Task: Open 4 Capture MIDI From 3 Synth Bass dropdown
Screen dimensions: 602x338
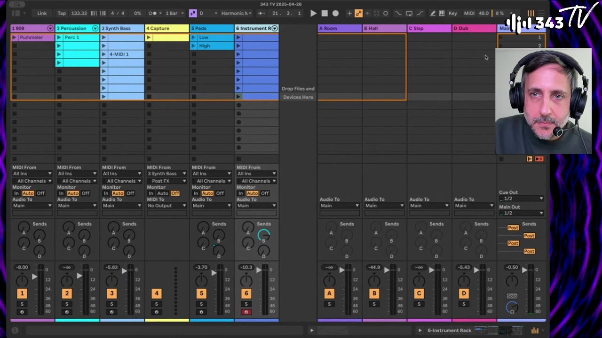Action: pyautogui.click(x=166, y=174)
